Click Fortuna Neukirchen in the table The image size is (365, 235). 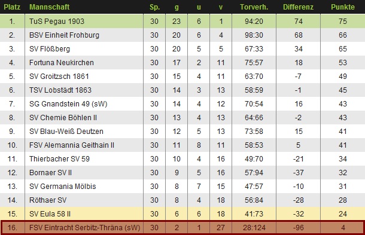pos(62,63)
